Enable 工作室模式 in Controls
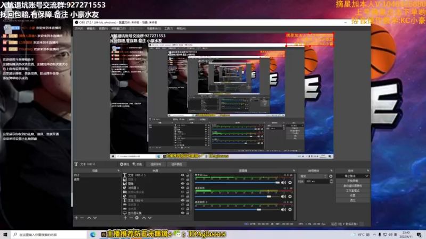 point(353,191)
